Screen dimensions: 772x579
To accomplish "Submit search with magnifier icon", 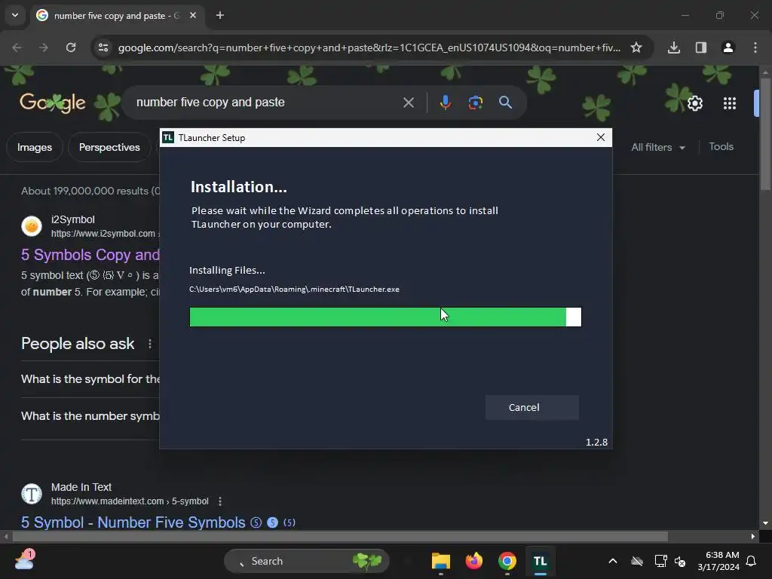I will (x=505, y=103).
